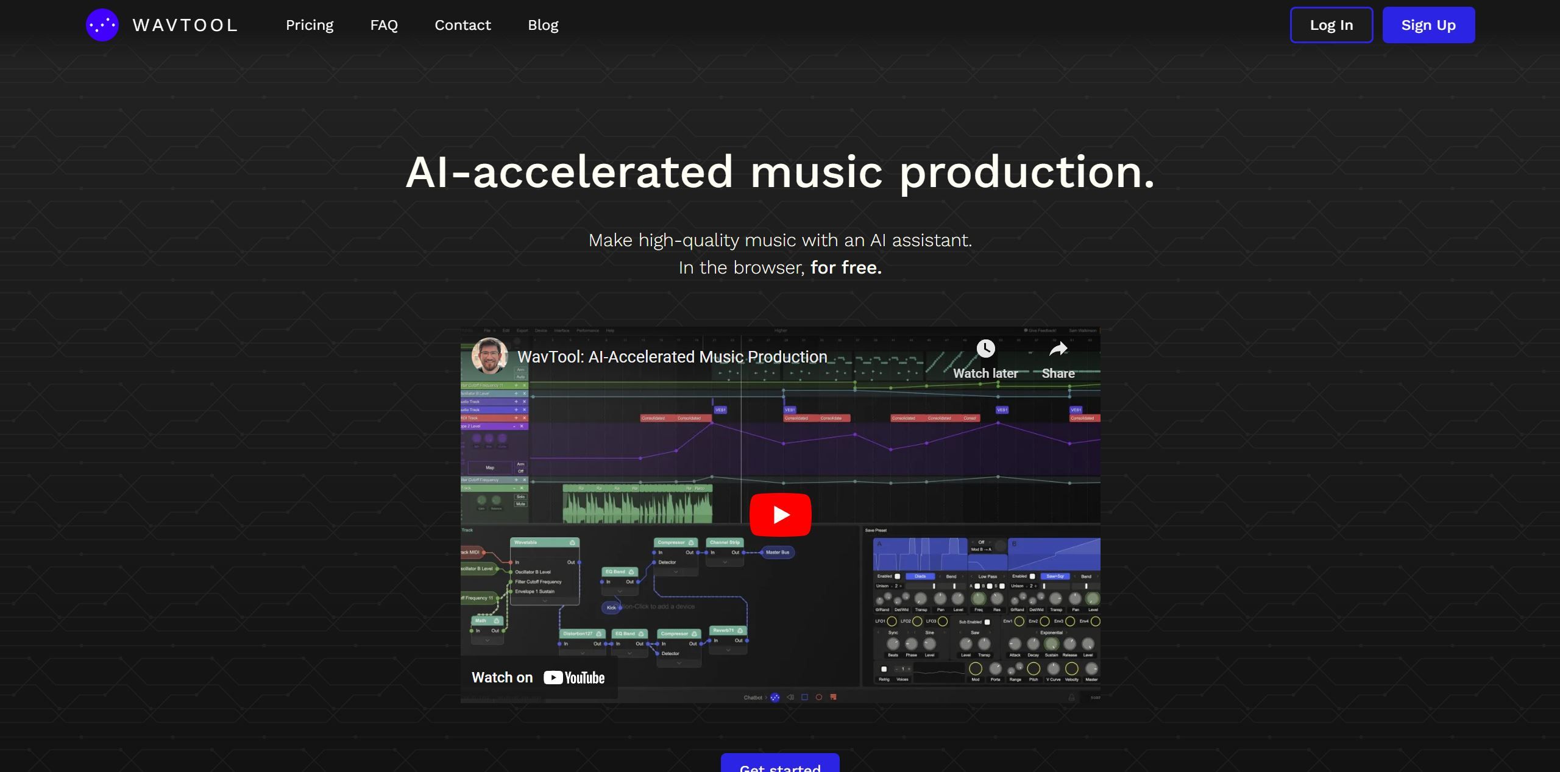
Task: Select the red record circle in the chatbot toolbar
Action: pos(818,697)
